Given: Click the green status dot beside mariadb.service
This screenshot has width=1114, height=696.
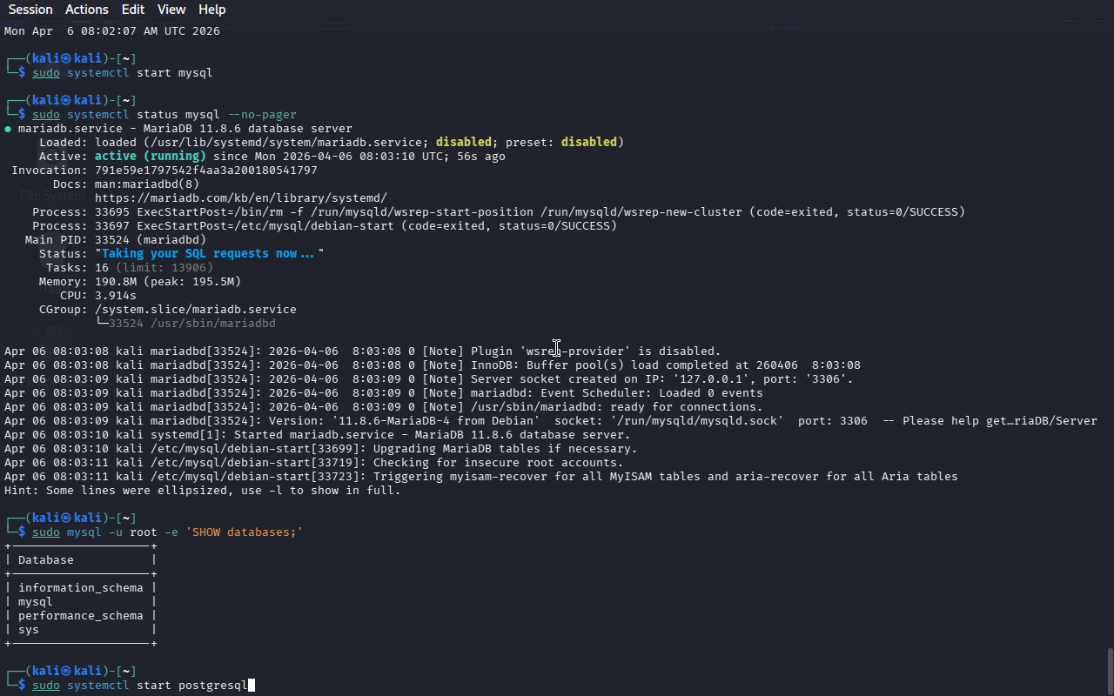Looking at the screenshot, I should 8,129.
